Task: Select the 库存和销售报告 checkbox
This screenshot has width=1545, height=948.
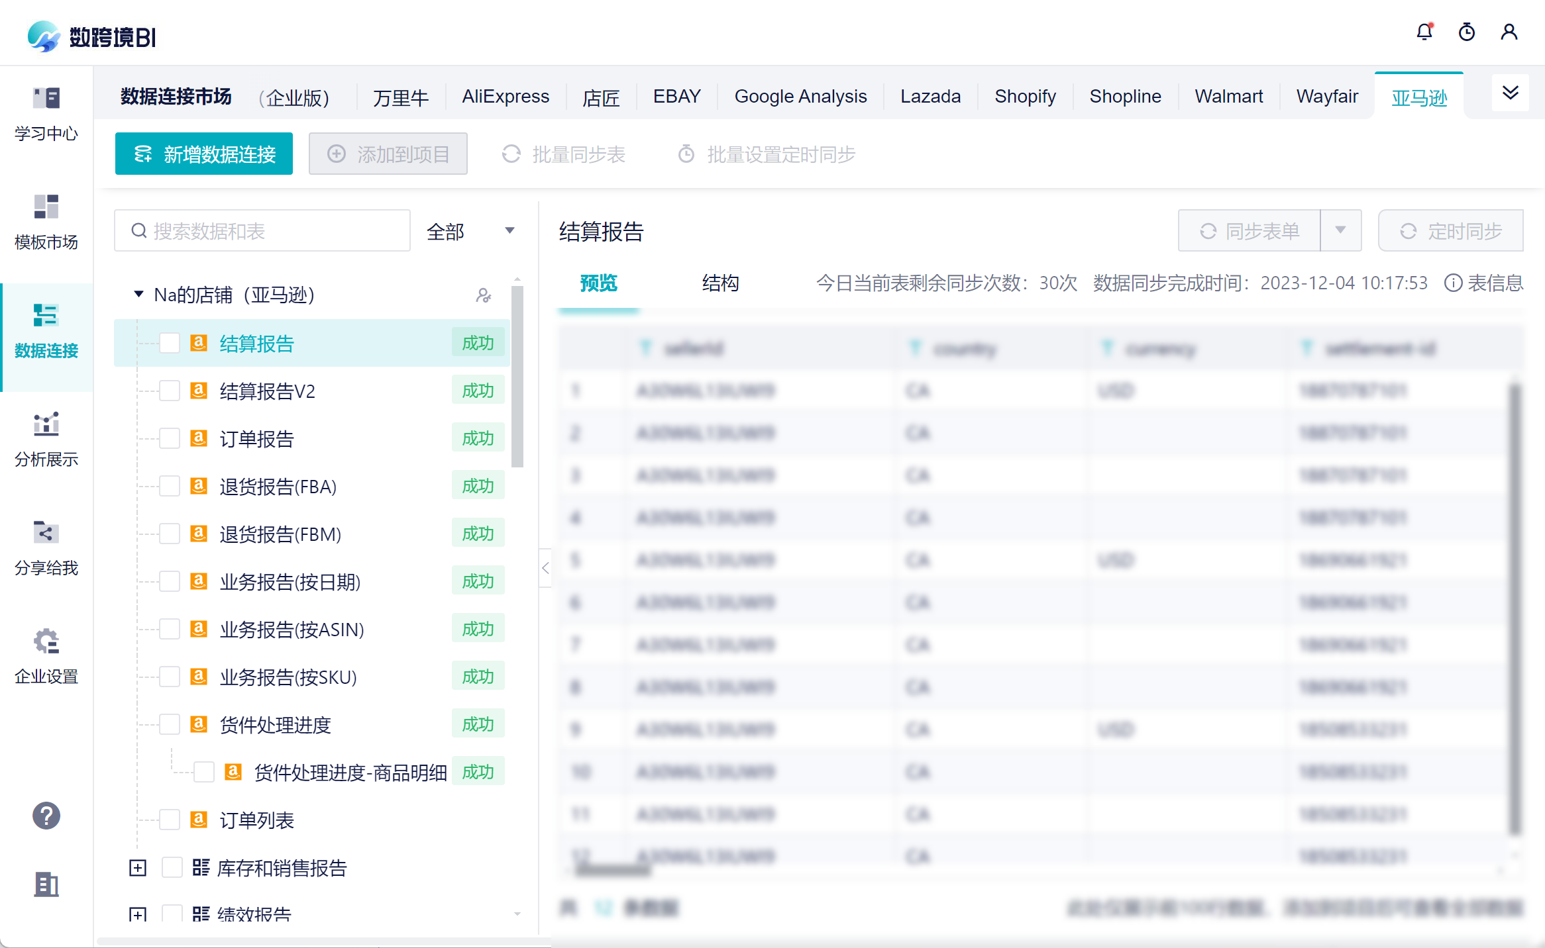Action: tap(172, 868)
